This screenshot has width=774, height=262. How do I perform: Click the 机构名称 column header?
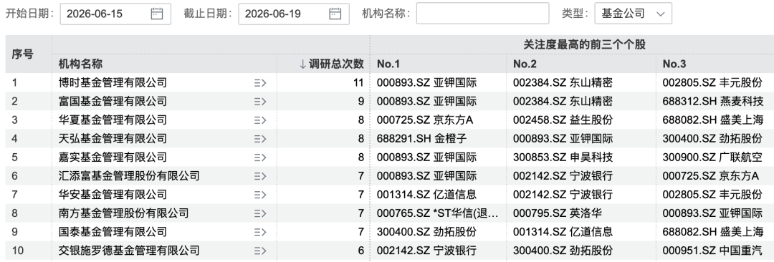pos(80,64)
